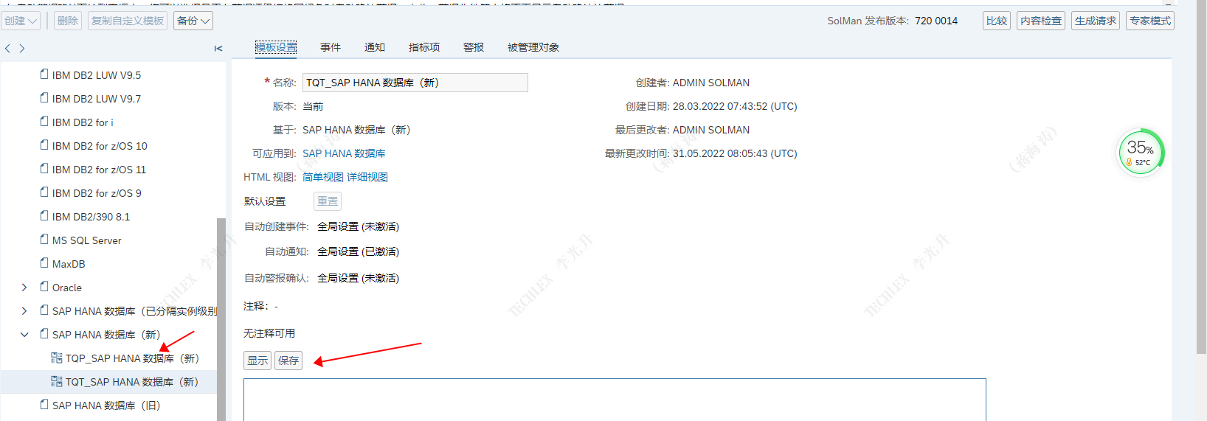Select SAP HANA 数据库（旧）tree item
Viewport: 1207px width, 421px height.
point(106,406)
